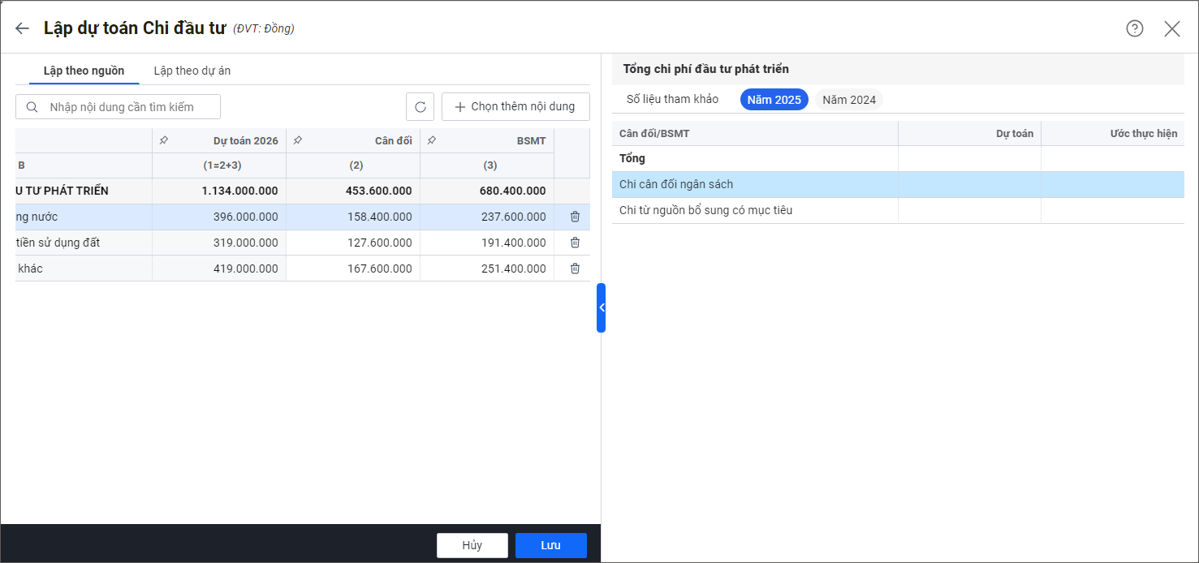Close the dialog with the X icon
This screenshot has height=563, width=1199.
1171,28
